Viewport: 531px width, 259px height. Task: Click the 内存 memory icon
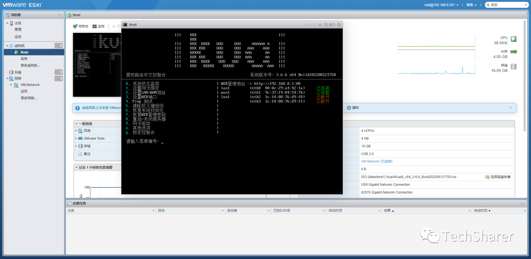point(513,52)
